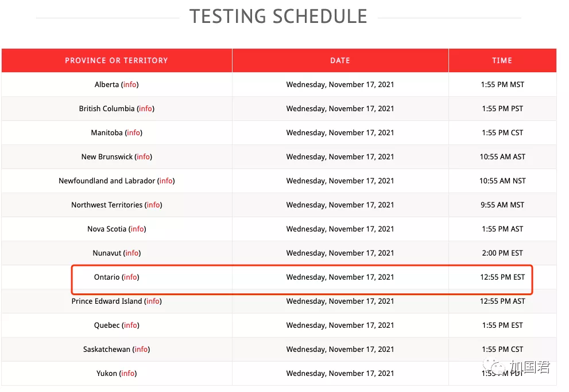Open the Nova Scotia info link

[x=137, y=229]
